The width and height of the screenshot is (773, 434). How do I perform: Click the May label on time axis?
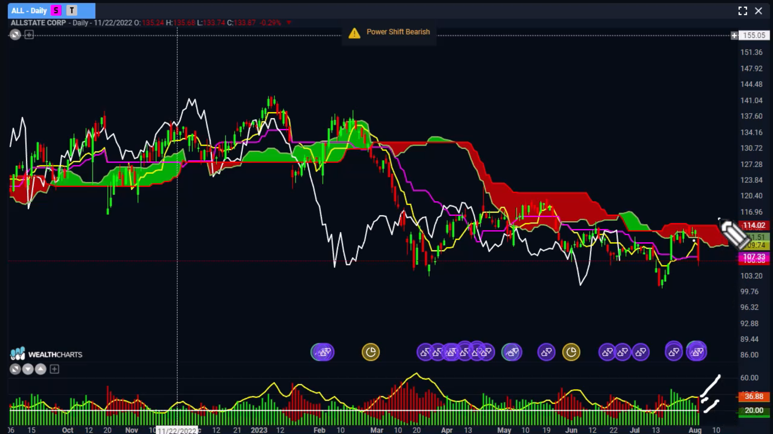[504, 430]
